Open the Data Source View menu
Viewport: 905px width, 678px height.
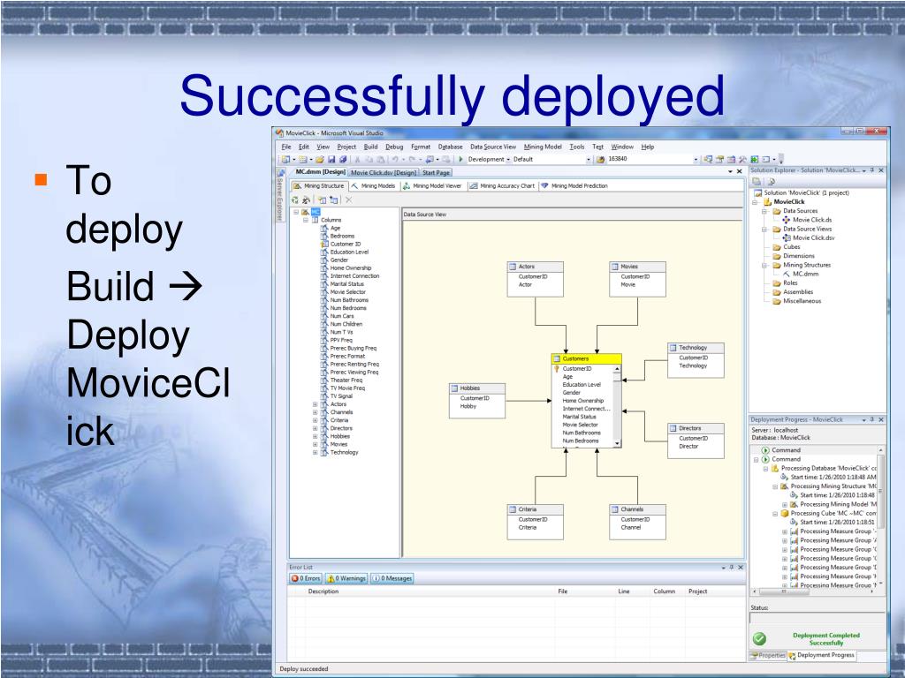tap(493, 147)
